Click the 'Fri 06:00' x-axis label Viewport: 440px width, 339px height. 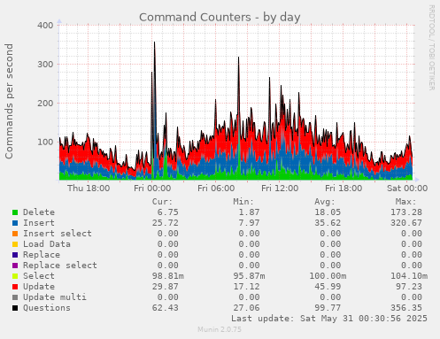click(x=216, y=189)
